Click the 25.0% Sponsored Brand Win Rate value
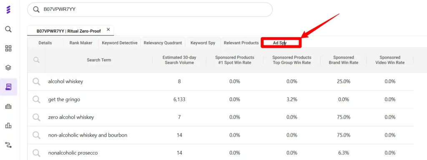The width and height of the screenshot is (427, 160). tap(344, 81)
